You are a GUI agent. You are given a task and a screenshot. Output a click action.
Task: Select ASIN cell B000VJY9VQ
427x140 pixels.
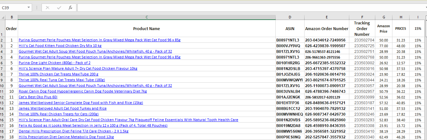point(290,46)
